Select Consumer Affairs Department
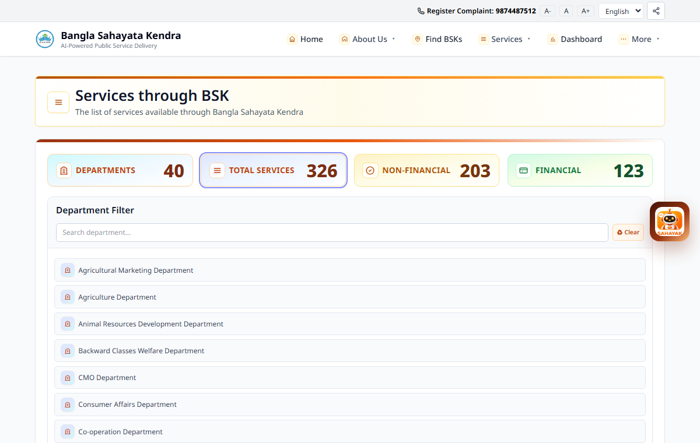700x443 pixels. (x=350, y=404)
